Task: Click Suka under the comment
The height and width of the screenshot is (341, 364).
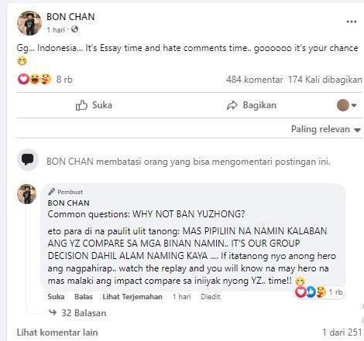Action: [56, 297]
